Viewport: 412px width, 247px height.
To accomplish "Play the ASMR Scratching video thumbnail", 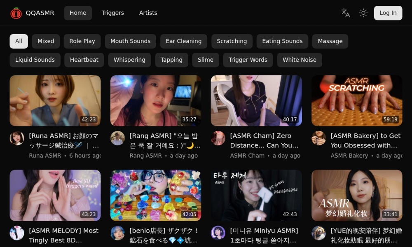I will pyautogui.click(x=357, y=101).
